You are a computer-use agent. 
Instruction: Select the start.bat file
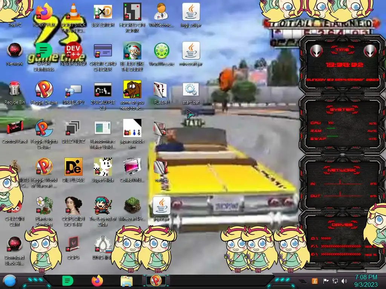(191, 93)
